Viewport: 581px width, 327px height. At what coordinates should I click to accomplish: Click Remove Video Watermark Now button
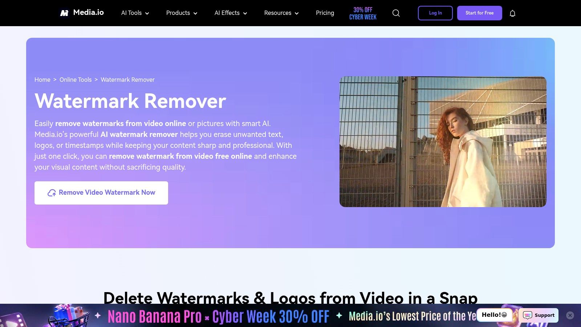pyautogui.click(x=101, y=193)
